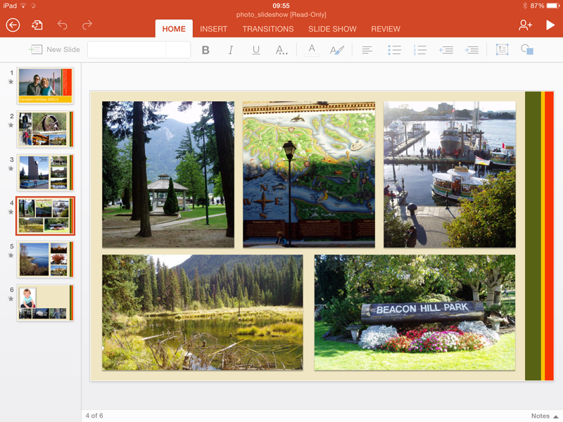Decrease the indent level

[446, 50]
